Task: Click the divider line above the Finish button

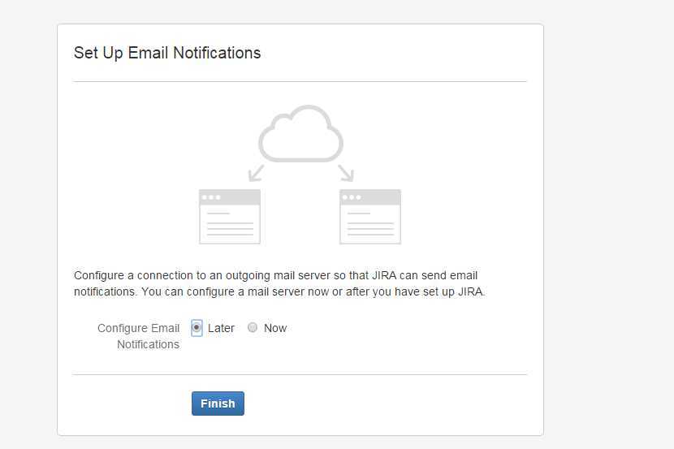Action: coord(300,374)
